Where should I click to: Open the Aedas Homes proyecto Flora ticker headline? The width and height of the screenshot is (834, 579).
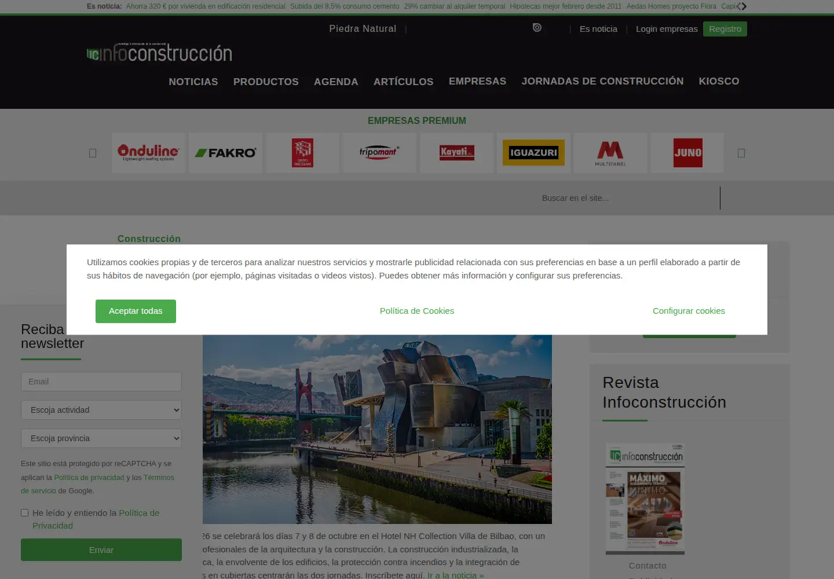(671, 6)
